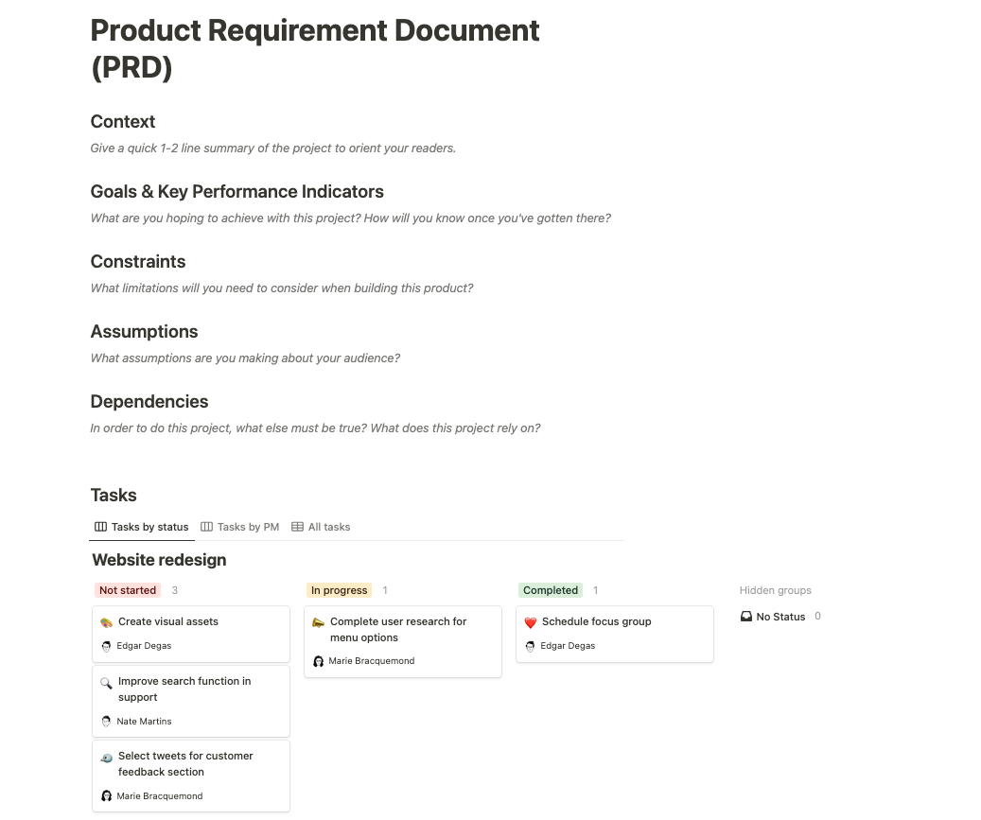This screenshot has width=981, height=820.
Task: Click the icon beside Select tweets for customer feedback
Action: (107, 757)
